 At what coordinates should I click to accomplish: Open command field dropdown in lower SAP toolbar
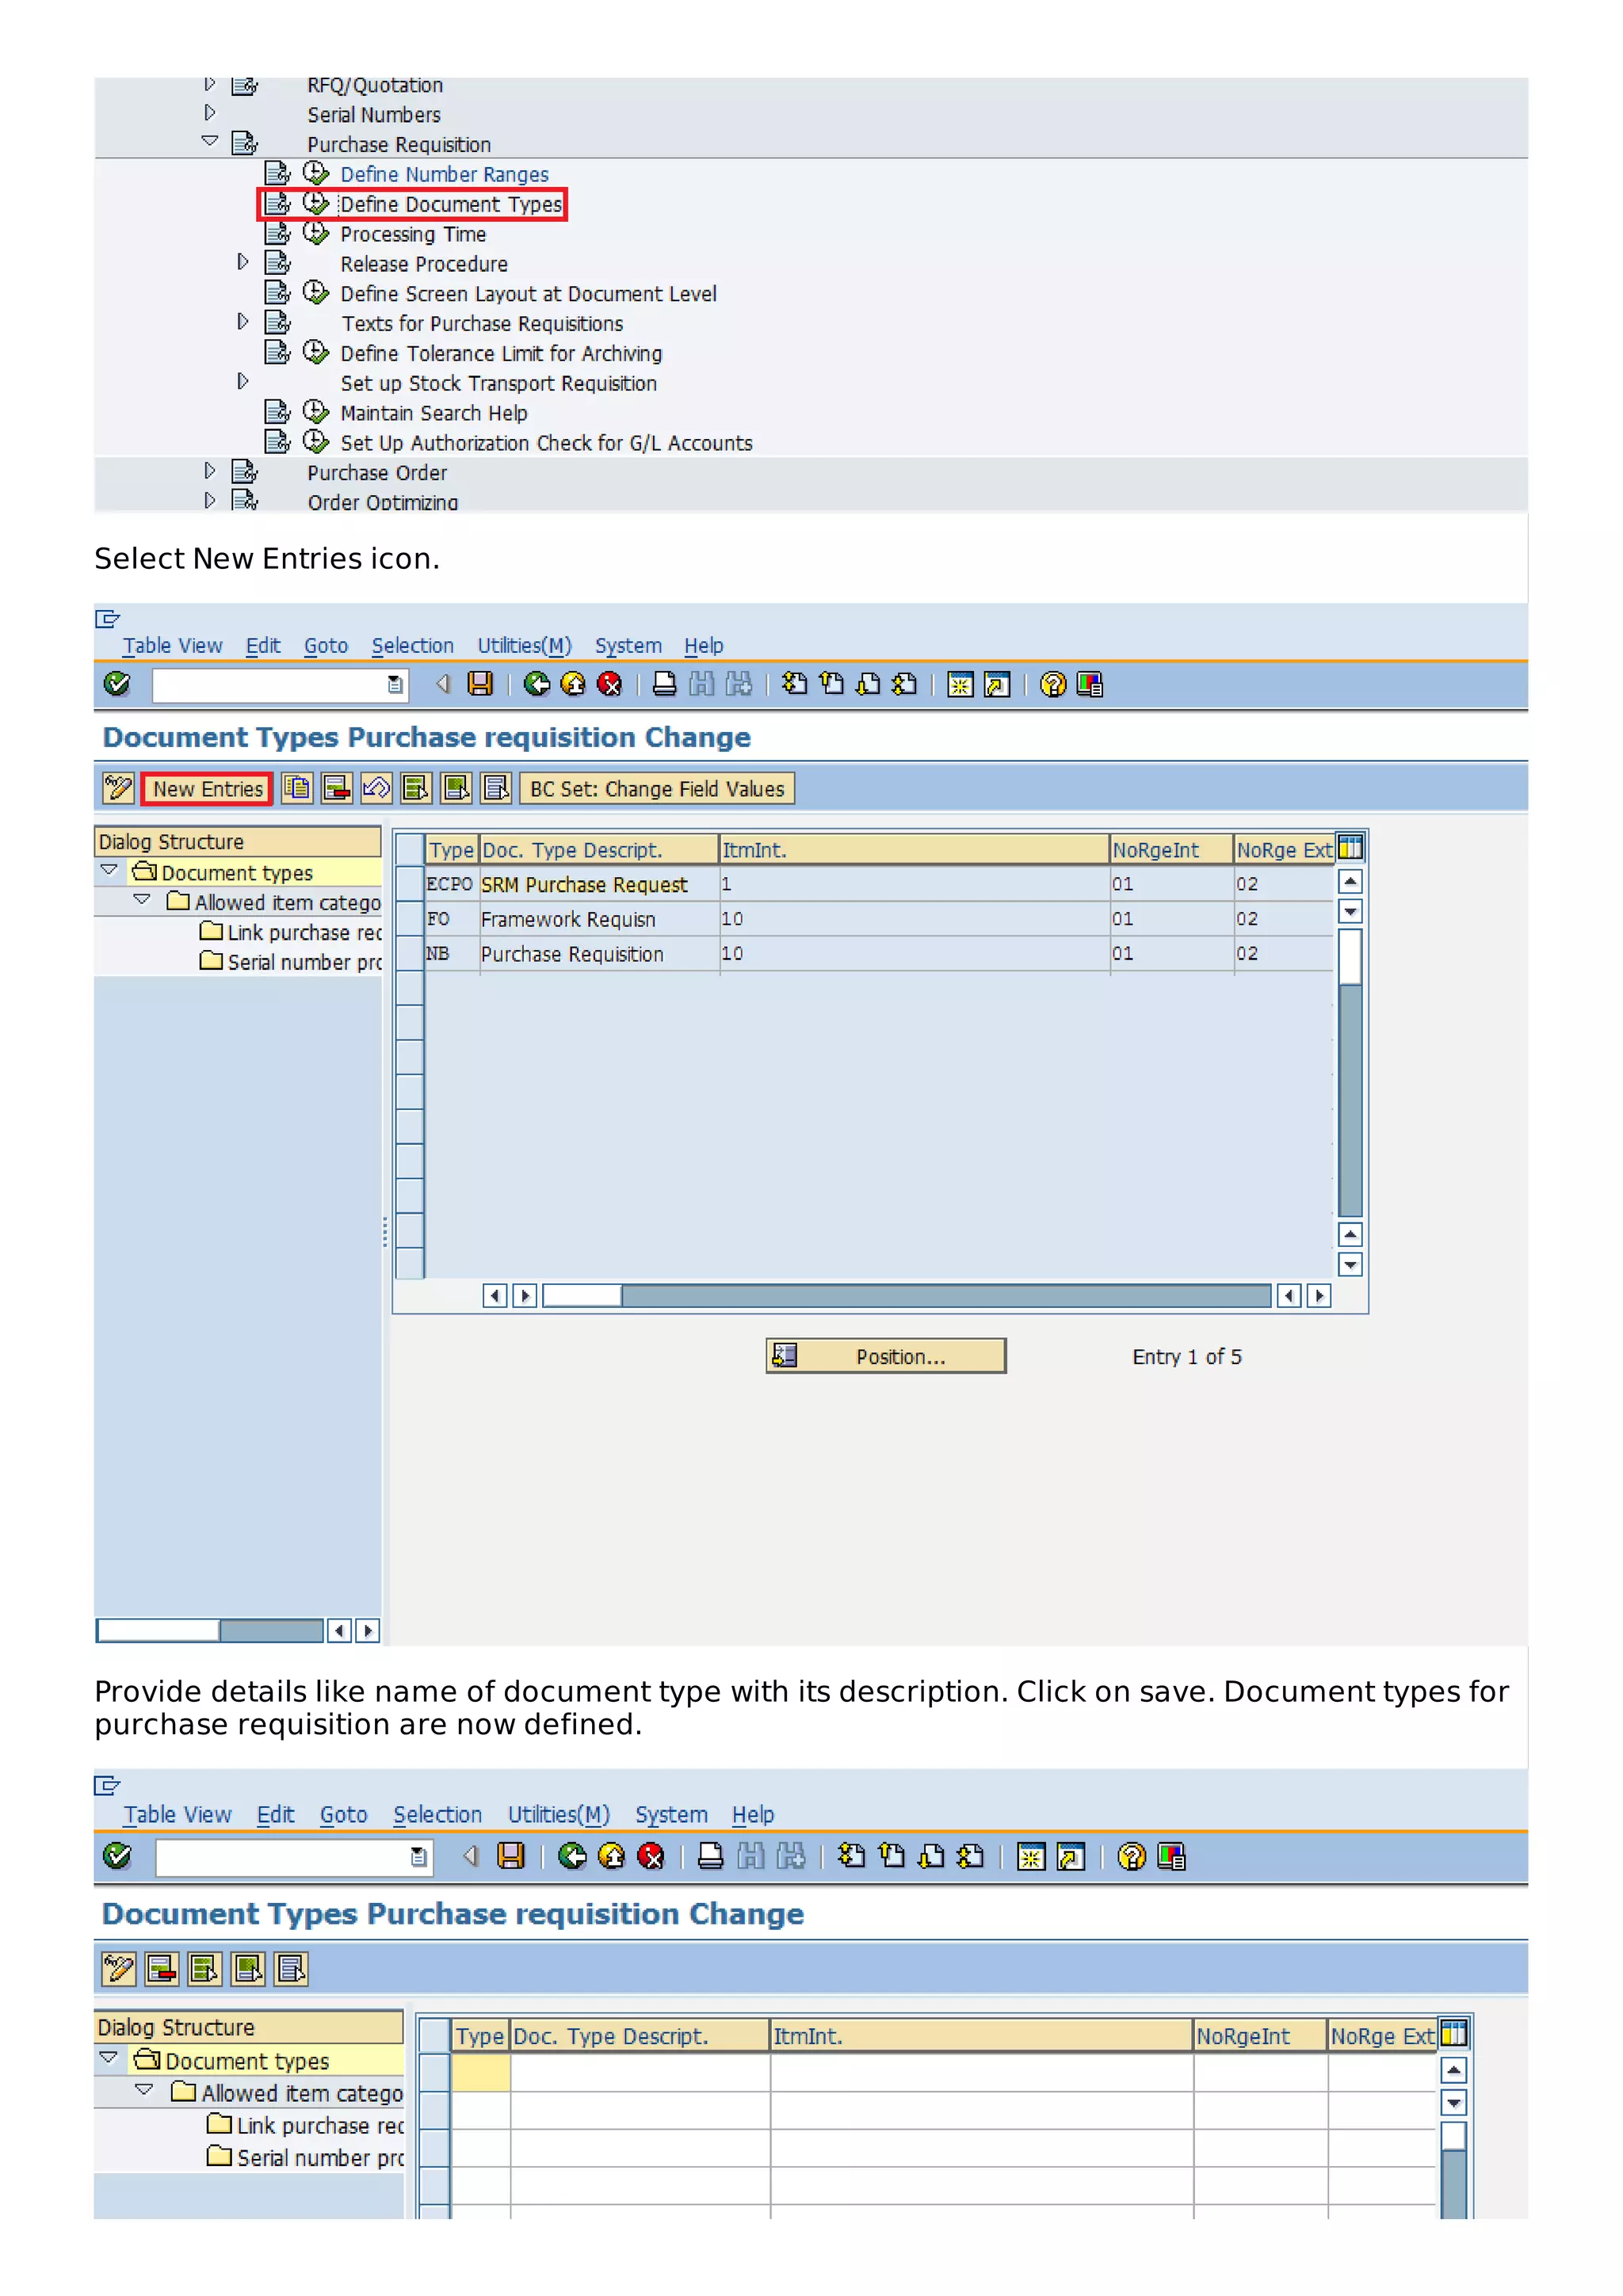(x=419, y=1857)
